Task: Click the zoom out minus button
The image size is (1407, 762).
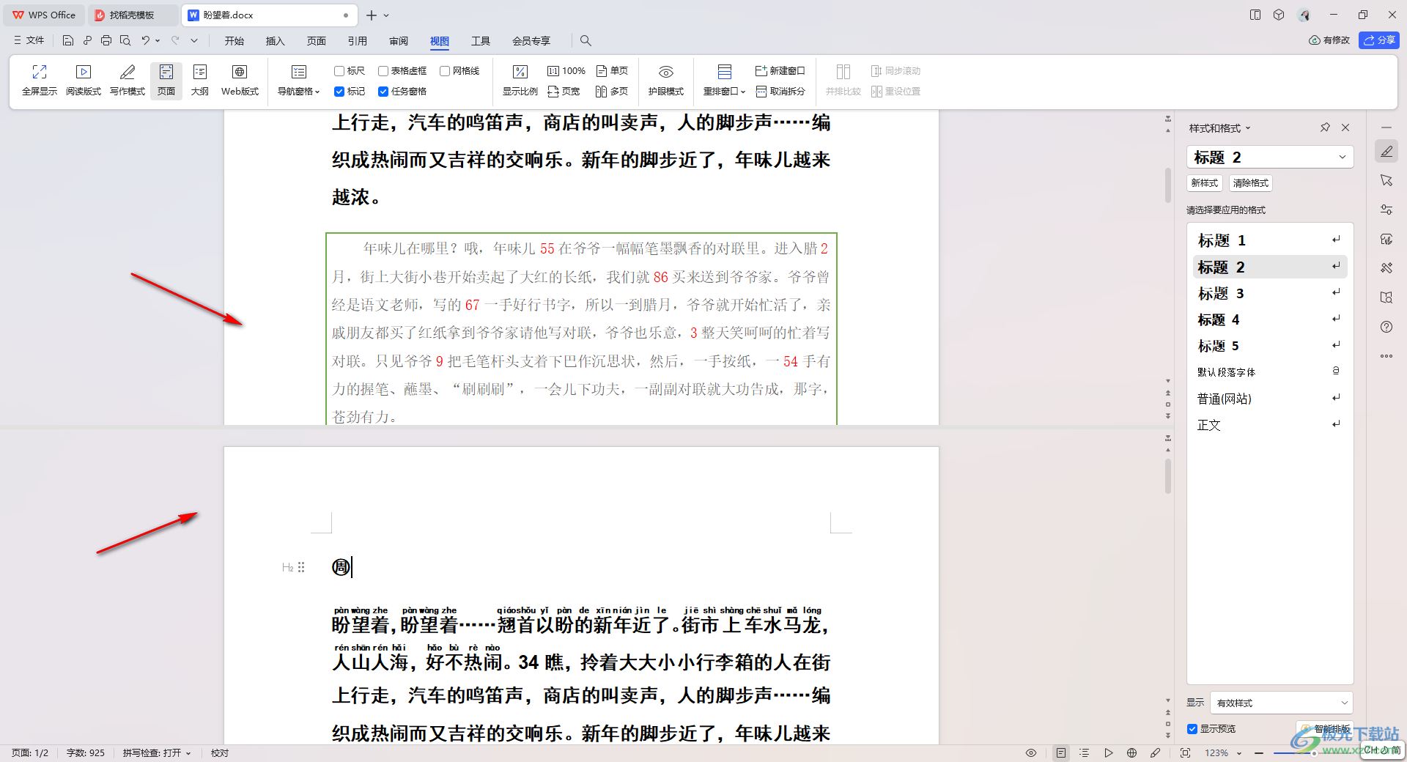Action: pyautogui.click(x=1258, y=752)
